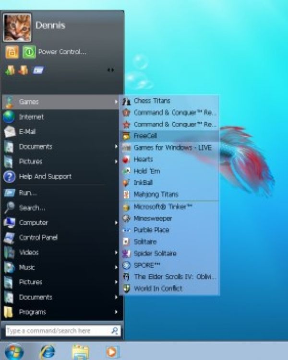Open the Power Control... label

(x=62, y=52)
